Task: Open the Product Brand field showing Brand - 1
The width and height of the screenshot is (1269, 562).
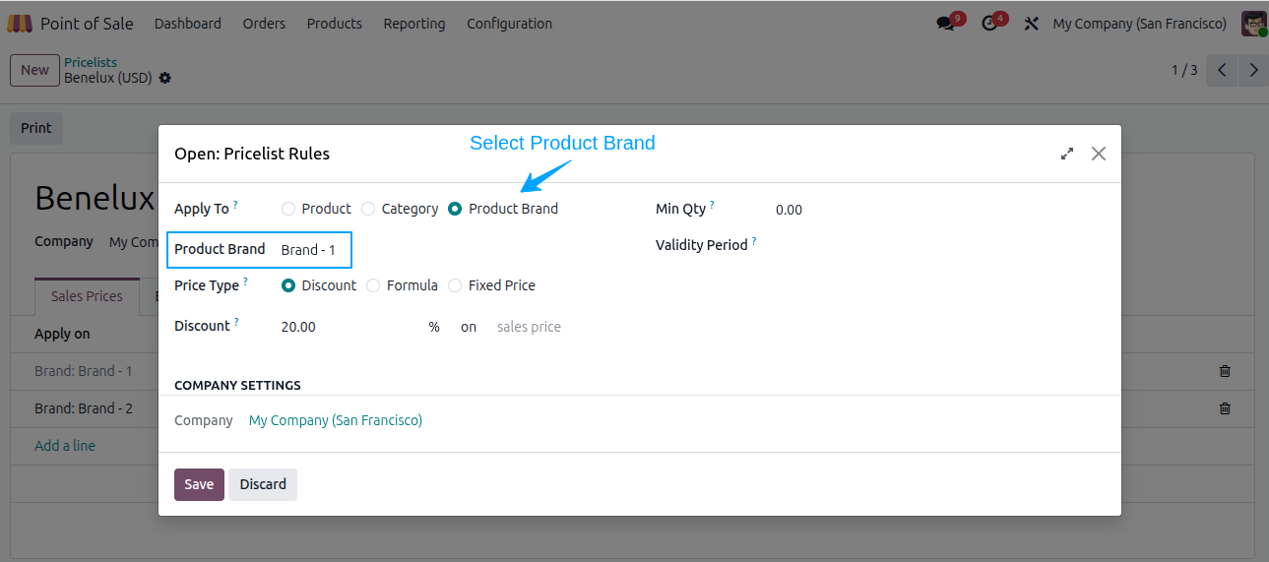Action: 311,250
